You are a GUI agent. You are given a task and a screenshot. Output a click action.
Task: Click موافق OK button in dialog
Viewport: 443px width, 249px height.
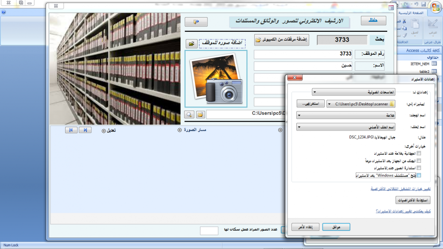pos(336,227)
